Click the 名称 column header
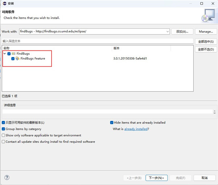The image size is (218, 185). coord(57,48)
